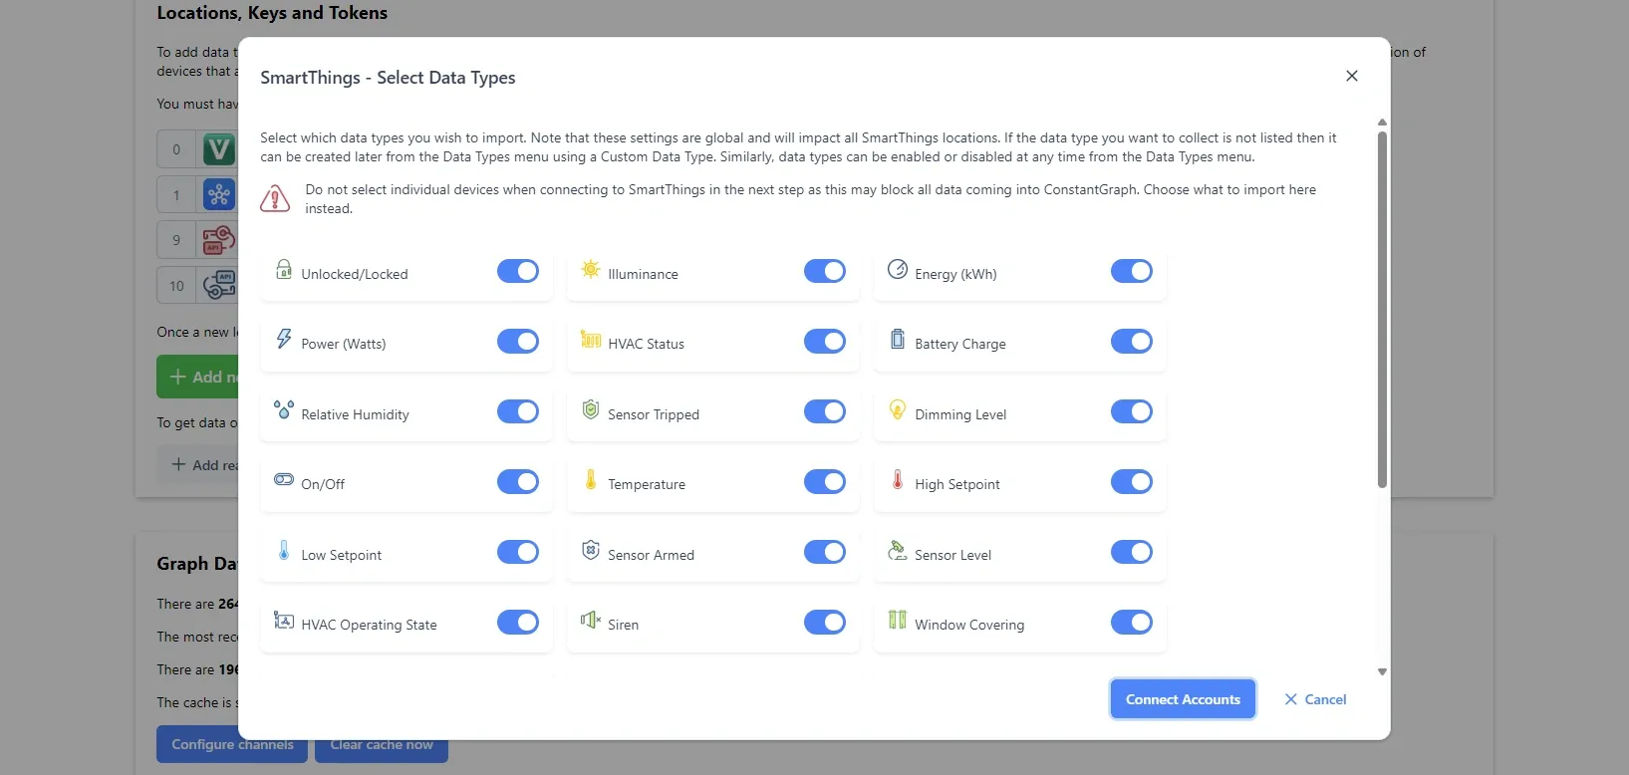Click the Window Covering blinds icon
1629x775 pixels.
point(898,620)
